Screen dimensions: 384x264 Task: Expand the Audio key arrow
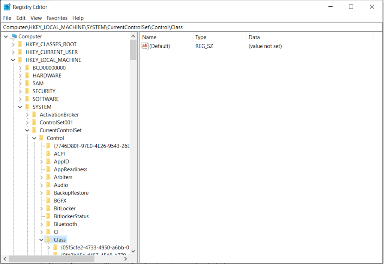coord(41,185)
